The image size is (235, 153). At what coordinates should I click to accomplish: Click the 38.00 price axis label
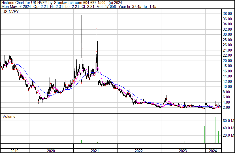[x=228, y=14]
